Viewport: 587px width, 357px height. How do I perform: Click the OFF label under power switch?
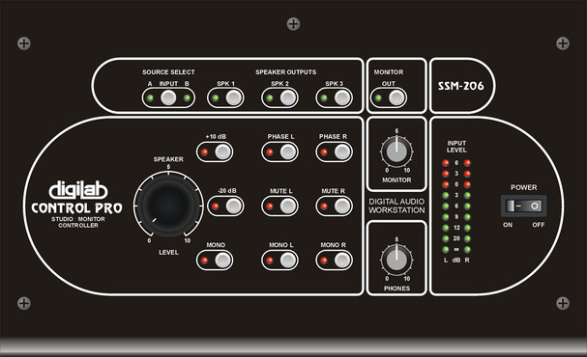point(539,225)
